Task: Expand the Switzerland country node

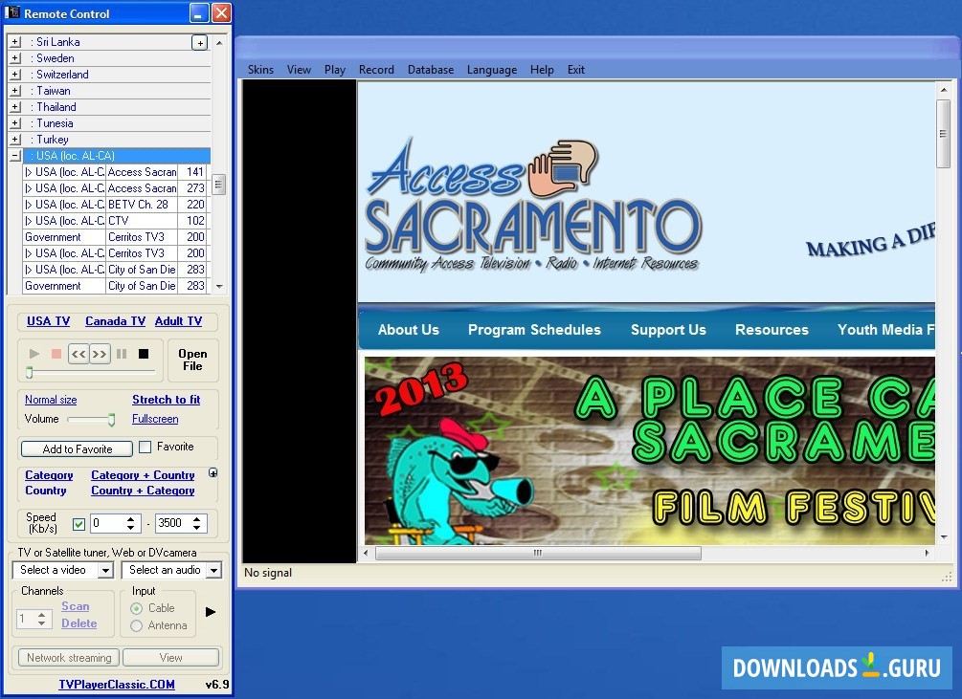Action: pos(15,75)
